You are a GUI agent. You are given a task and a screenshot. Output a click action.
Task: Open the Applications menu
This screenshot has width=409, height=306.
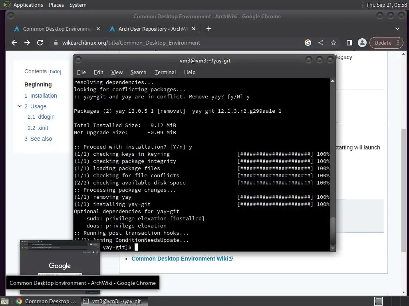[x=28, y=5]
